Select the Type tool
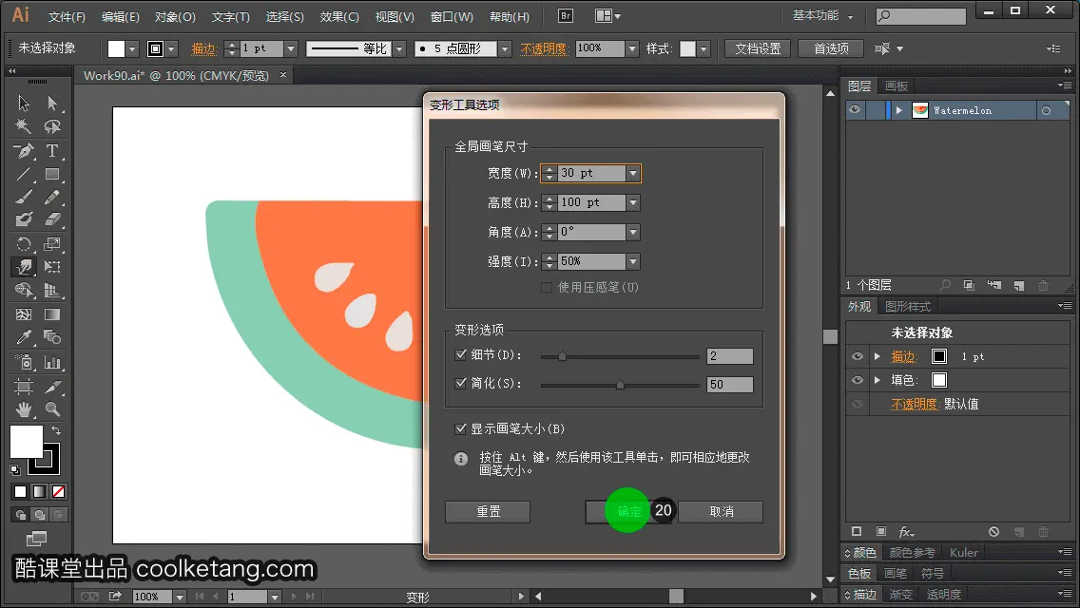This screenshot has height=608, width=1080. pyautogui.click(x=52, y=151)
